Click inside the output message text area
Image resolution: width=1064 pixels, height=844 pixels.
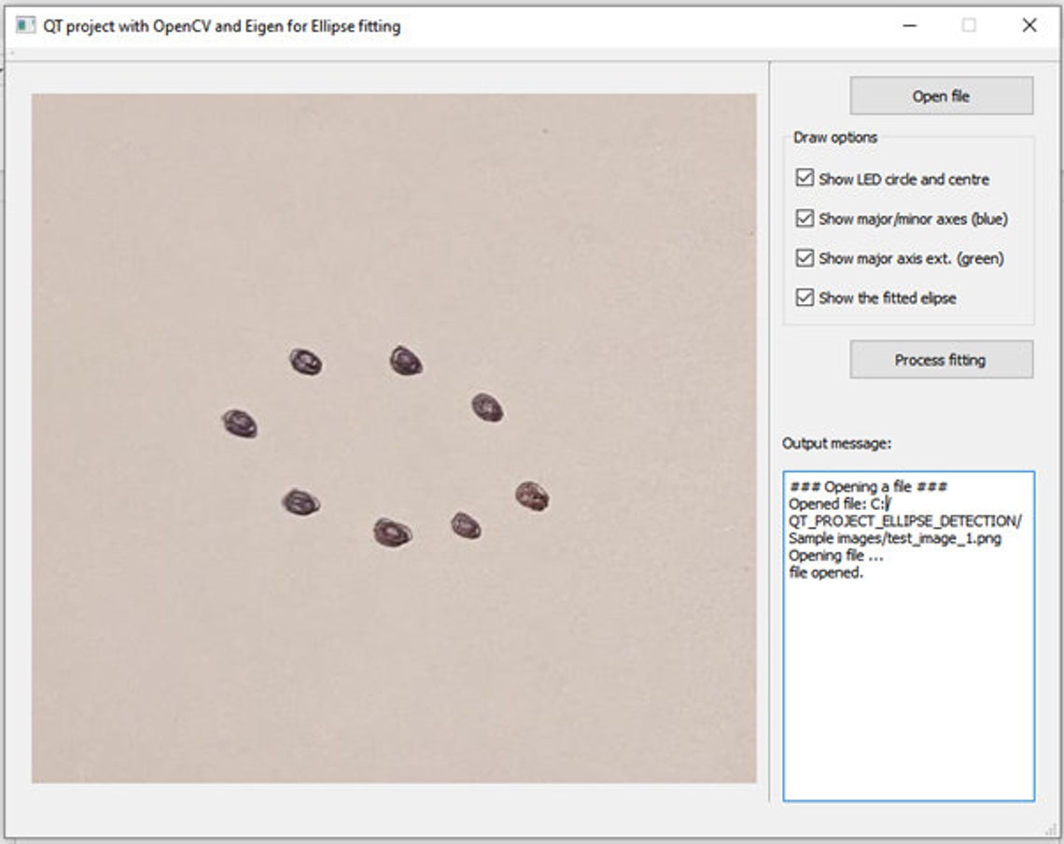(x=905, y=653)
